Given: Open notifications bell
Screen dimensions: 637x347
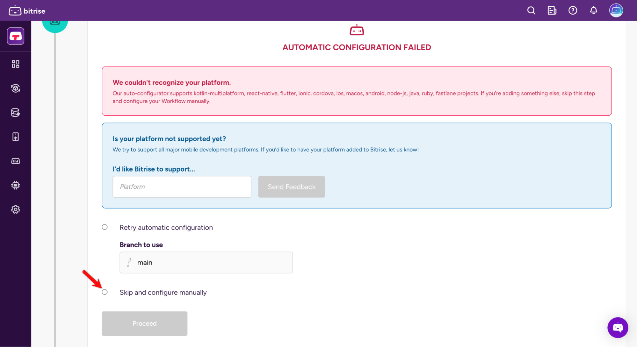Looking at the screenshot, I should coord(593,11).
